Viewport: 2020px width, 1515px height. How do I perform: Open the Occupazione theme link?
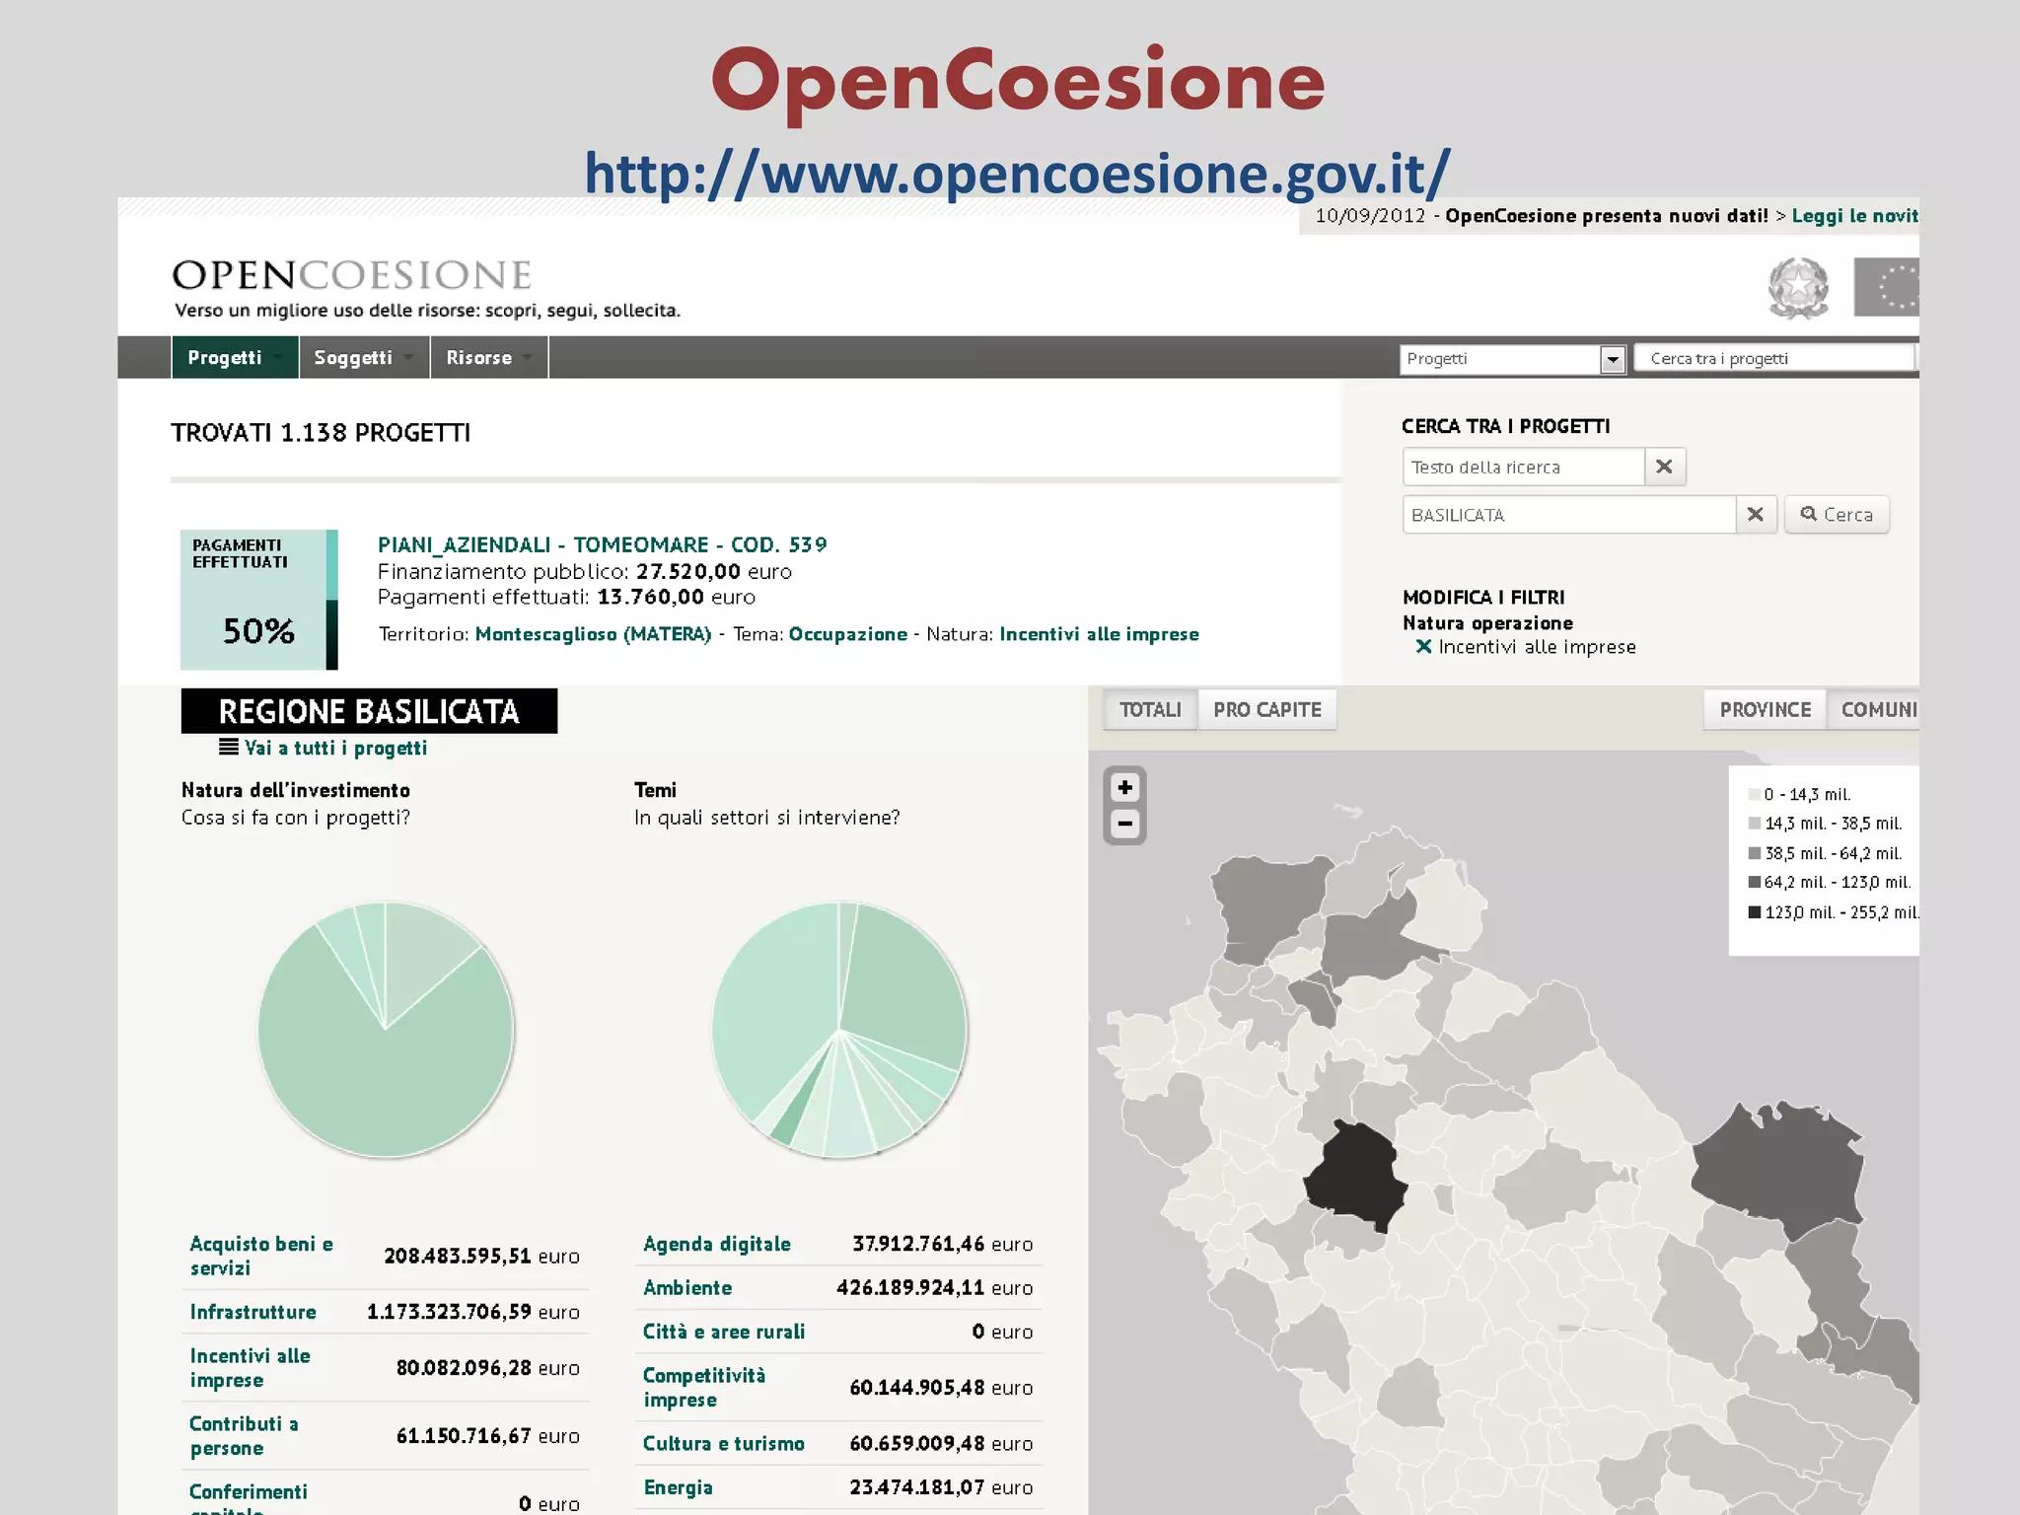(847, 634)
